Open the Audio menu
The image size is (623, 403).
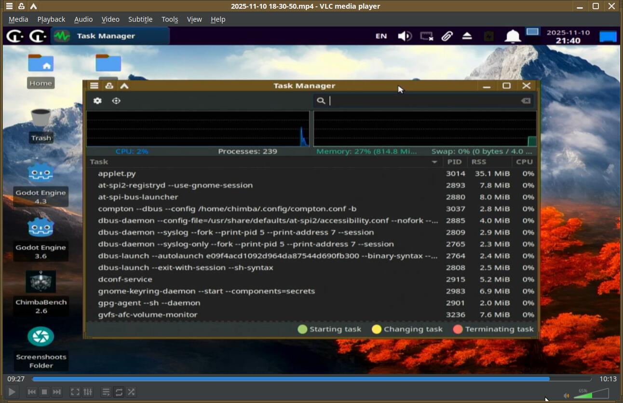pyautogui.click(x=83, y=19)
